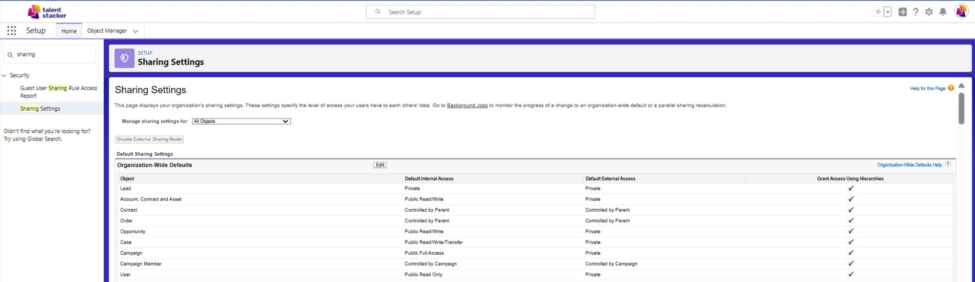Click Edit for Organization-Wide Defaults
Screen dimensions: 975x282
point(380,165)
